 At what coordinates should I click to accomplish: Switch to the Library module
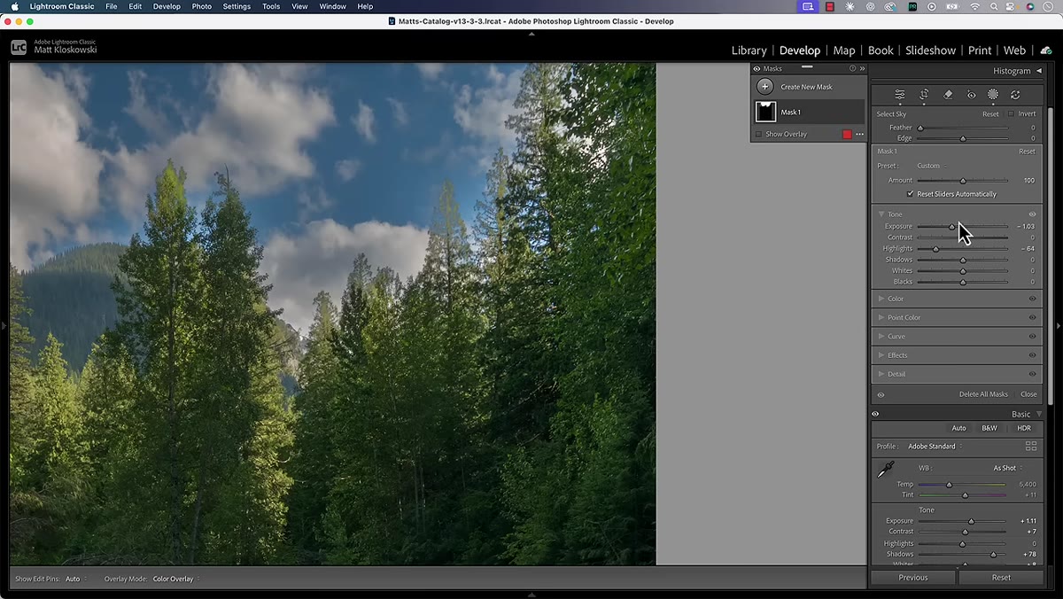(749, 51)
